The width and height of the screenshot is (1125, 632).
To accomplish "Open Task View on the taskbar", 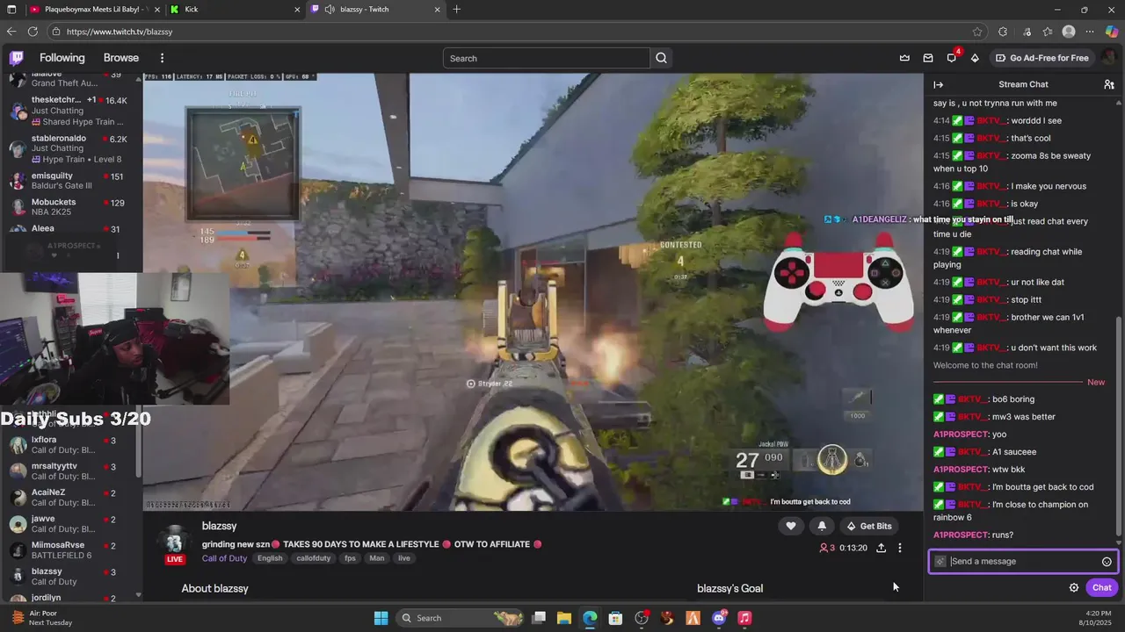I will (539, 618).
